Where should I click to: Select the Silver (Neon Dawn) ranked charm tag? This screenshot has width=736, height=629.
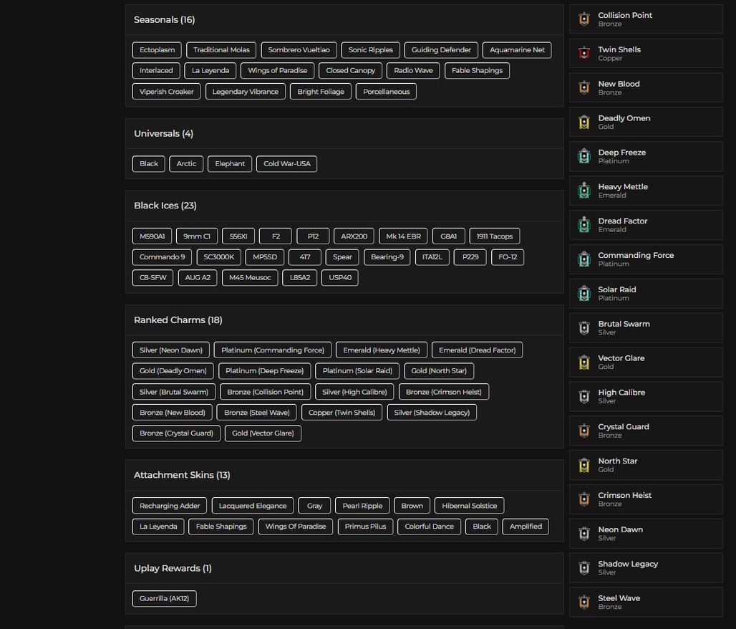coord(171,350)
